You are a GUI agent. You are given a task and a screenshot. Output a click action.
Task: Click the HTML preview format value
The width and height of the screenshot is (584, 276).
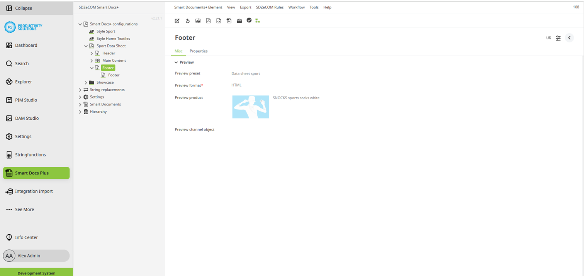tap(236, 85)
